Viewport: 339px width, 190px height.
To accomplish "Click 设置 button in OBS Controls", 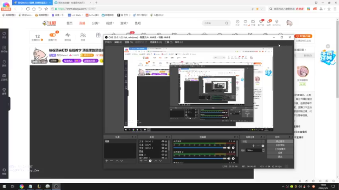I will click(x=280, y=153).
